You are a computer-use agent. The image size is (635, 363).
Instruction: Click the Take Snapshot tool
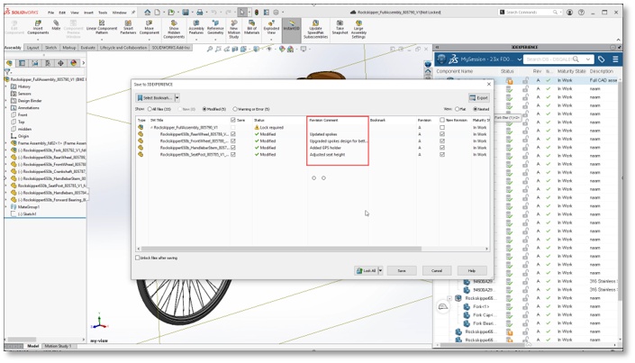(x=340, y=27)
